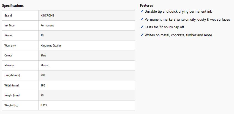
Task: Select the KINCROME brand value
Action: tap(47, 15)
